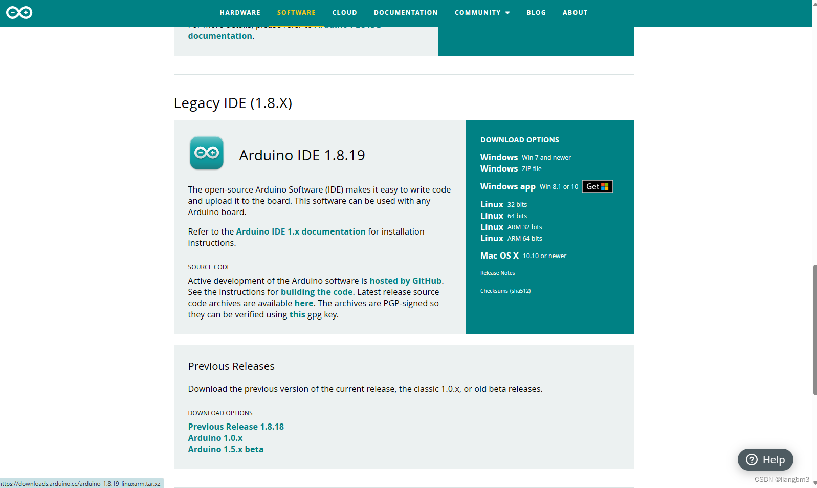Image resolution: width=817 pixels, height=488 pixels.
Task: Click the SOURCE CODE label
Action: [x=209, y=267]
